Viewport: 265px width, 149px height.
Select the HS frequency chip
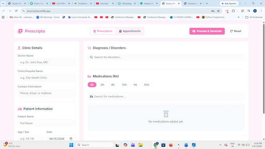135,85
